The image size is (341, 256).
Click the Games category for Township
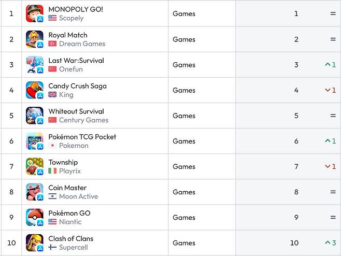click(184, 166)
